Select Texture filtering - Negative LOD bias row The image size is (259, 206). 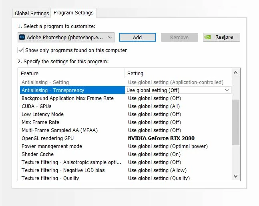(x=126, y=170)
